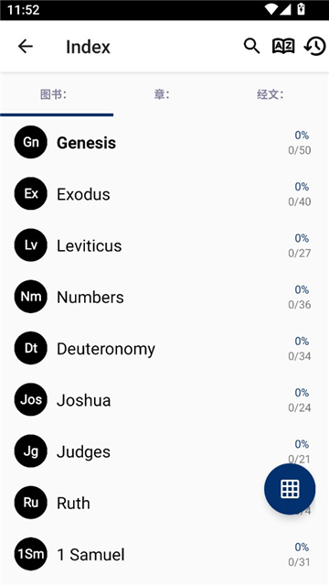
Task: Tap the 1Sm circle badge for 1 Samuel
Action: tap(30, 554)
